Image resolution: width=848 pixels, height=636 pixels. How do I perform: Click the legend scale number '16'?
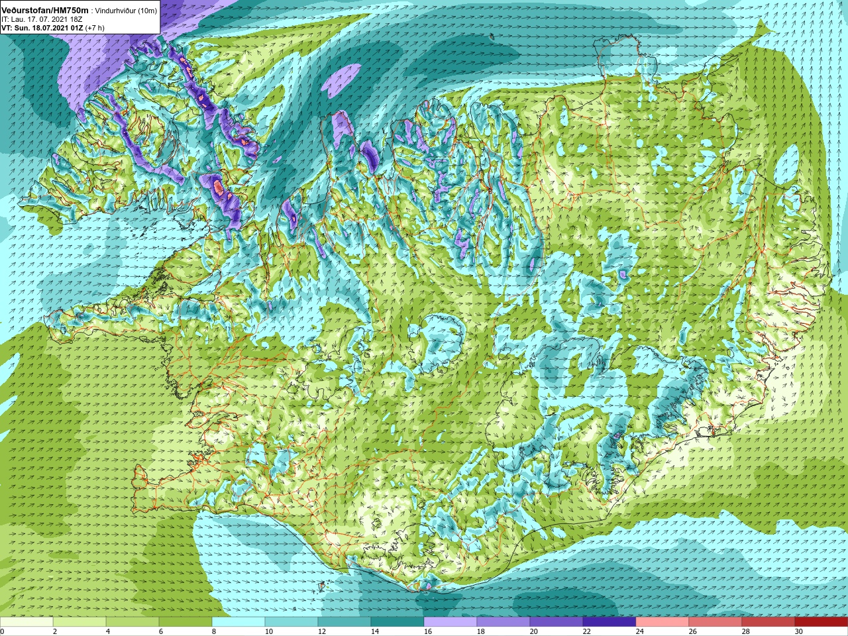point(428,631)
